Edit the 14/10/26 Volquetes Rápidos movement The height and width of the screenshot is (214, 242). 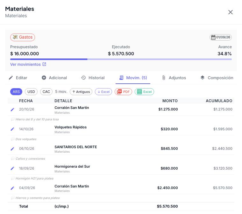click(x=12, y=129)
